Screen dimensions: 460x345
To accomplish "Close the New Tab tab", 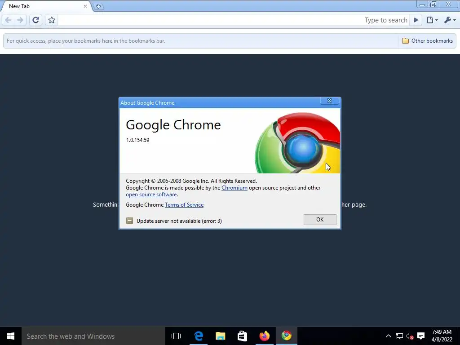I will pyautogui.click(x=85, y=6).
